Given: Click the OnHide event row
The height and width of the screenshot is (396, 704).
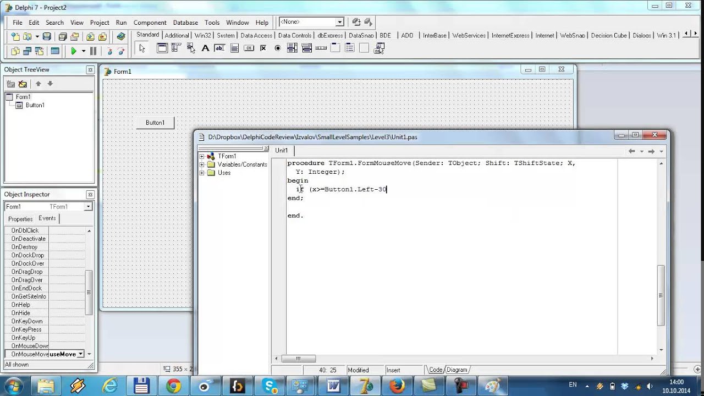Looking at the screenshot, I should (x=45, y=313).
